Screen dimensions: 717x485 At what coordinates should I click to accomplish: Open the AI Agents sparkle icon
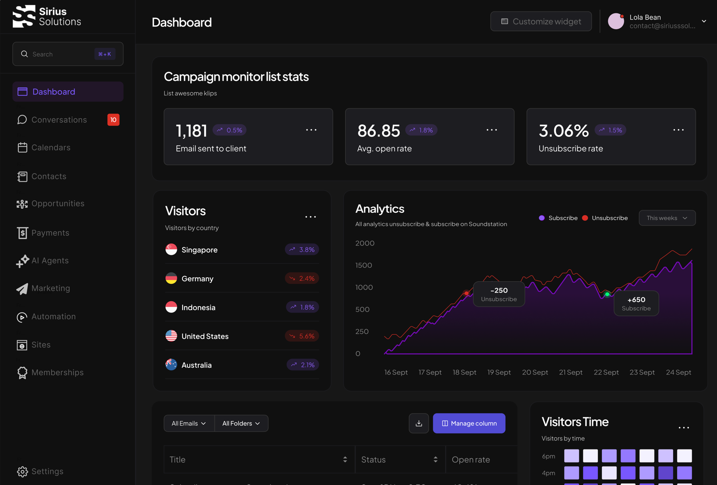(22, 261)
